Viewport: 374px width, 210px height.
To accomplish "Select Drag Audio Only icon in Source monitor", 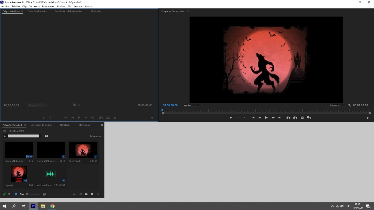I will point(79,105).
